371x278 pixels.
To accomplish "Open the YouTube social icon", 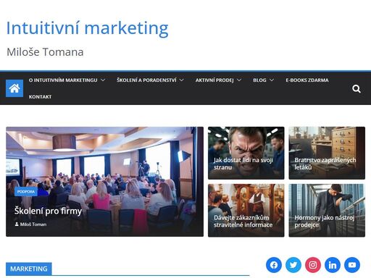I will [x=352, y=265].
